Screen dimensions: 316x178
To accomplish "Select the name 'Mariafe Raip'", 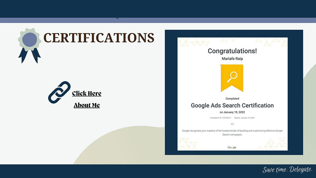I will tap(232, 59).
